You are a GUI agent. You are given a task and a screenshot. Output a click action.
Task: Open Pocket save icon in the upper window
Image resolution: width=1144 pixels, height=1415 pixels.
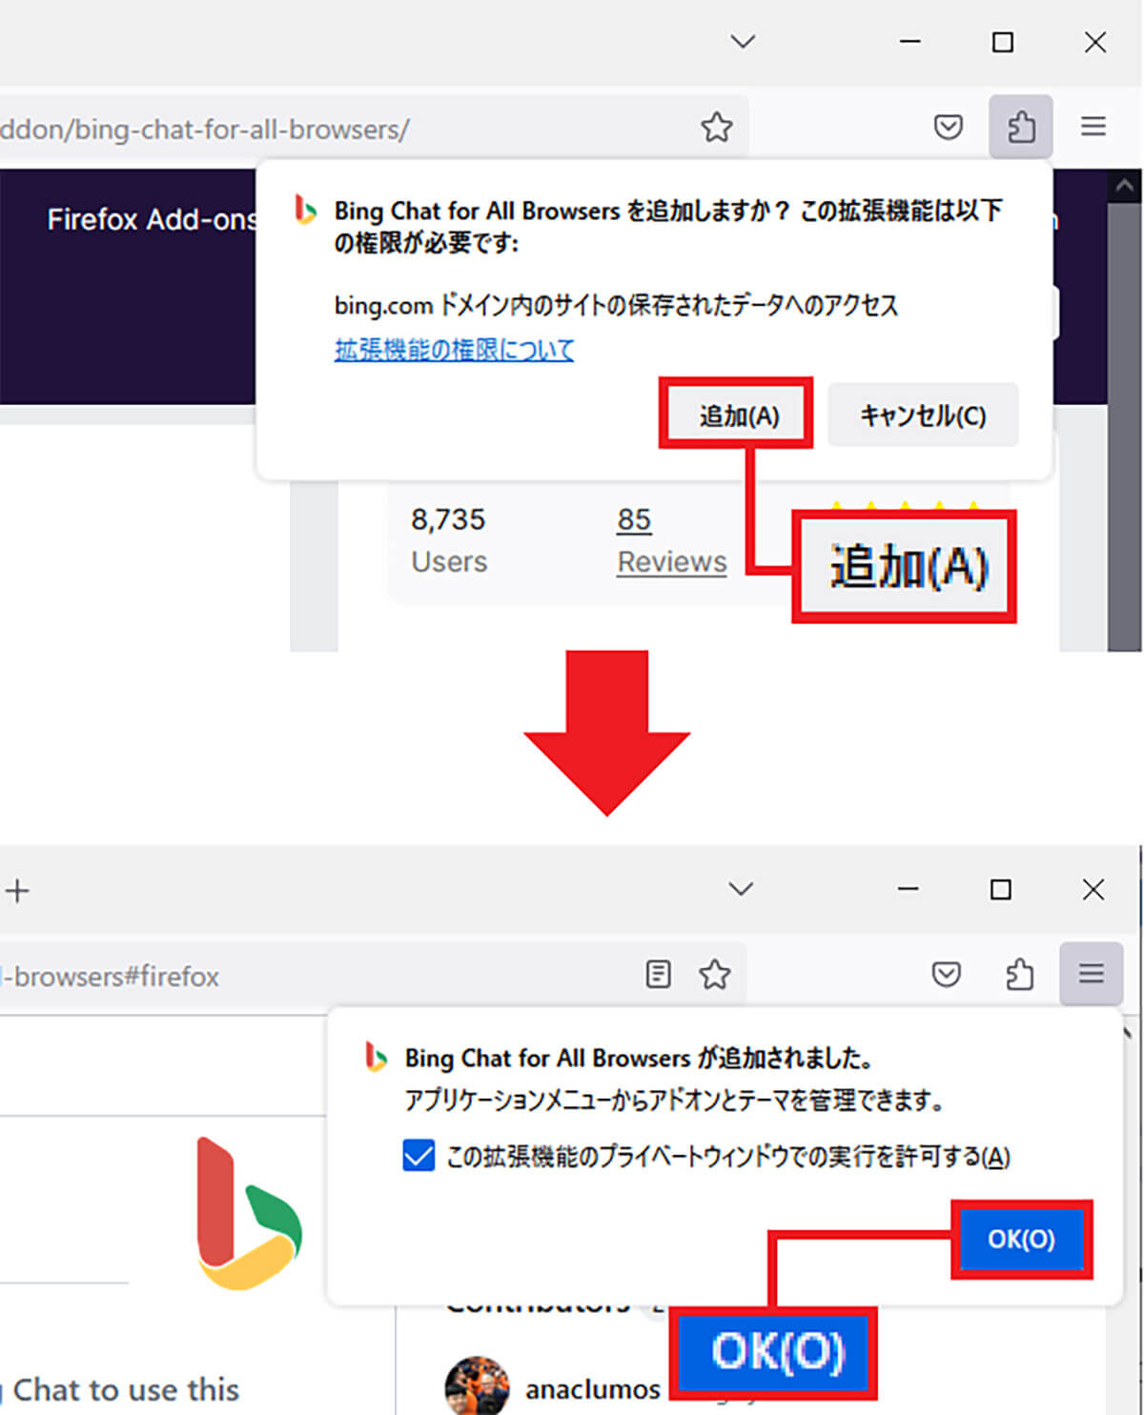(x=948, y=127)
